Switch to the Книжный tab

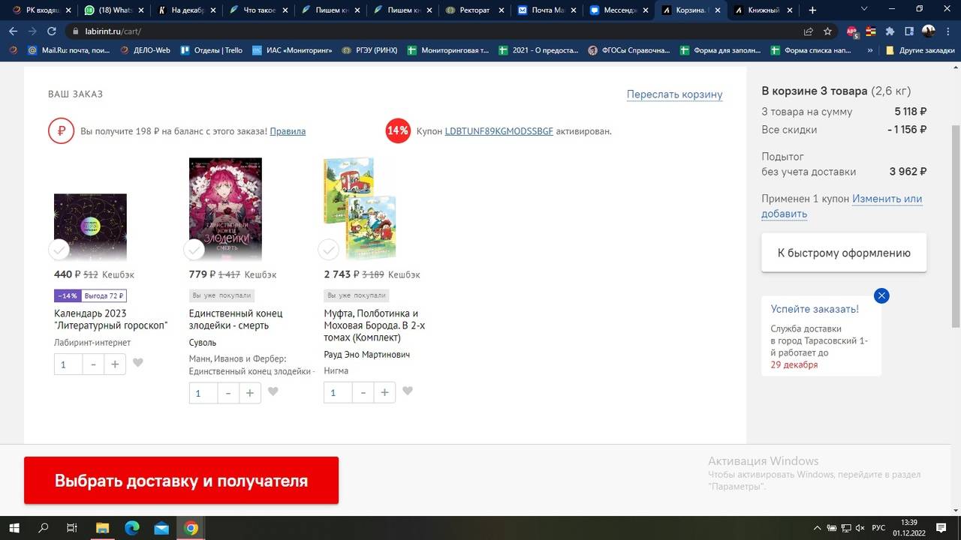(763, 10)
